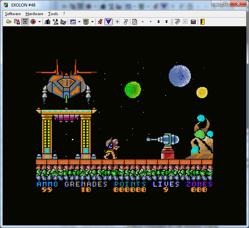The height and width of the screenshot is (228, 249).
Task: Click the keyboard icon in toolbar
Action: click(x=177, y=22)
